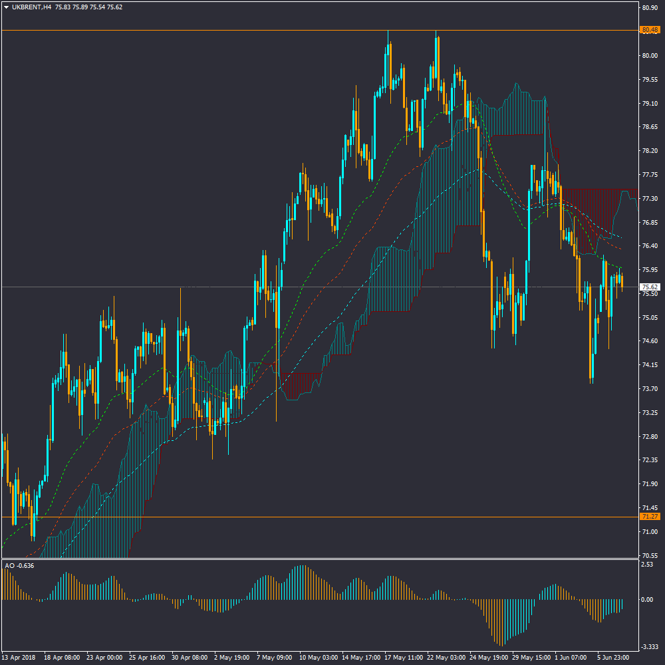665x665 pixels.
Task: Click the 80.90 price scale label
Action: 648,8
